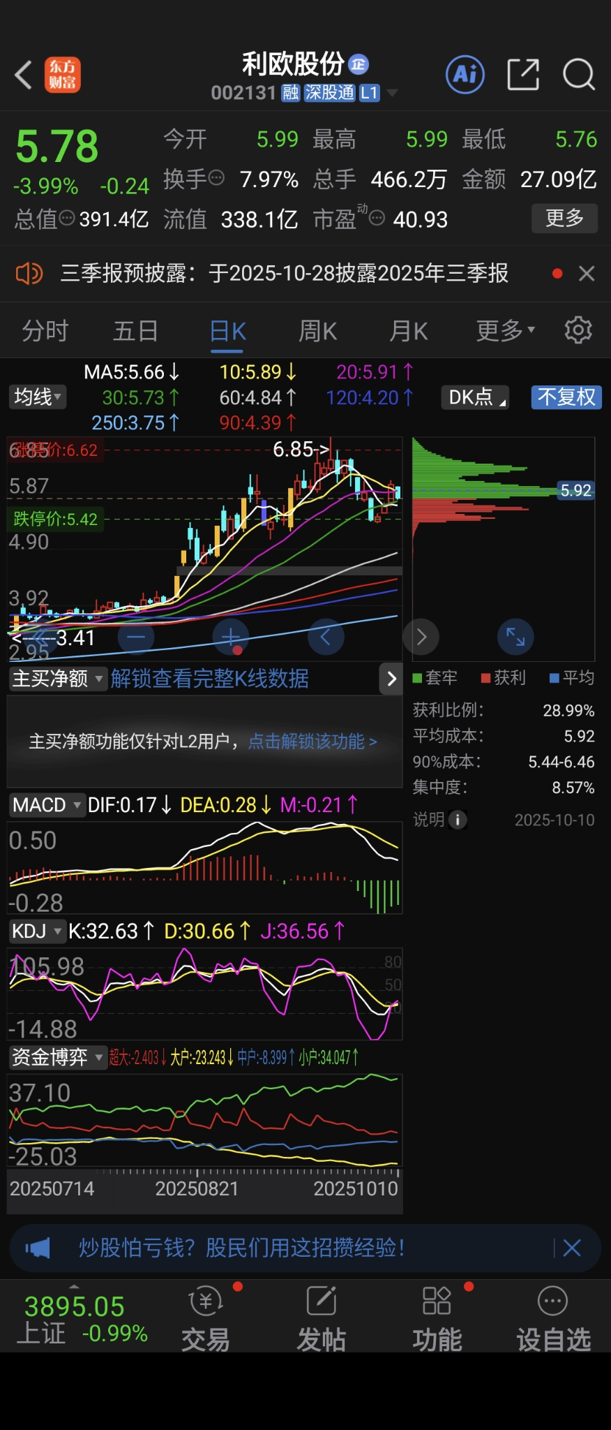Viewport: 611px width, 1430px height.
Task: Tap the 设自选 watchlist icon
Action: [x=553, y=1318]
